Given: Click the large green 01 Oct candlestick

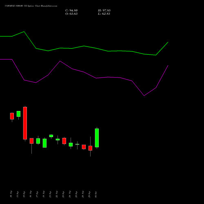Looking at the screenshot, I should (x=97, y=138).
